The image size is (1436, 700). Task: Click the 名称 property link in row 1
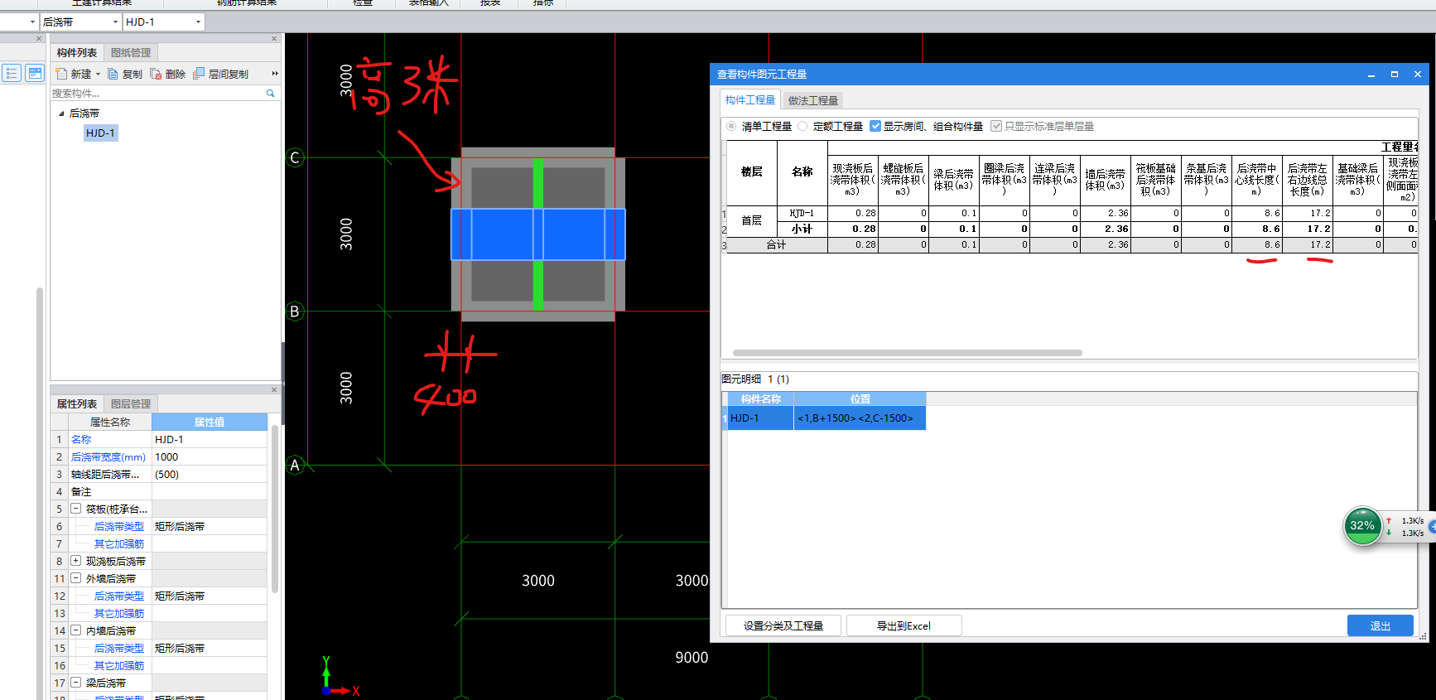coord(81,439)
